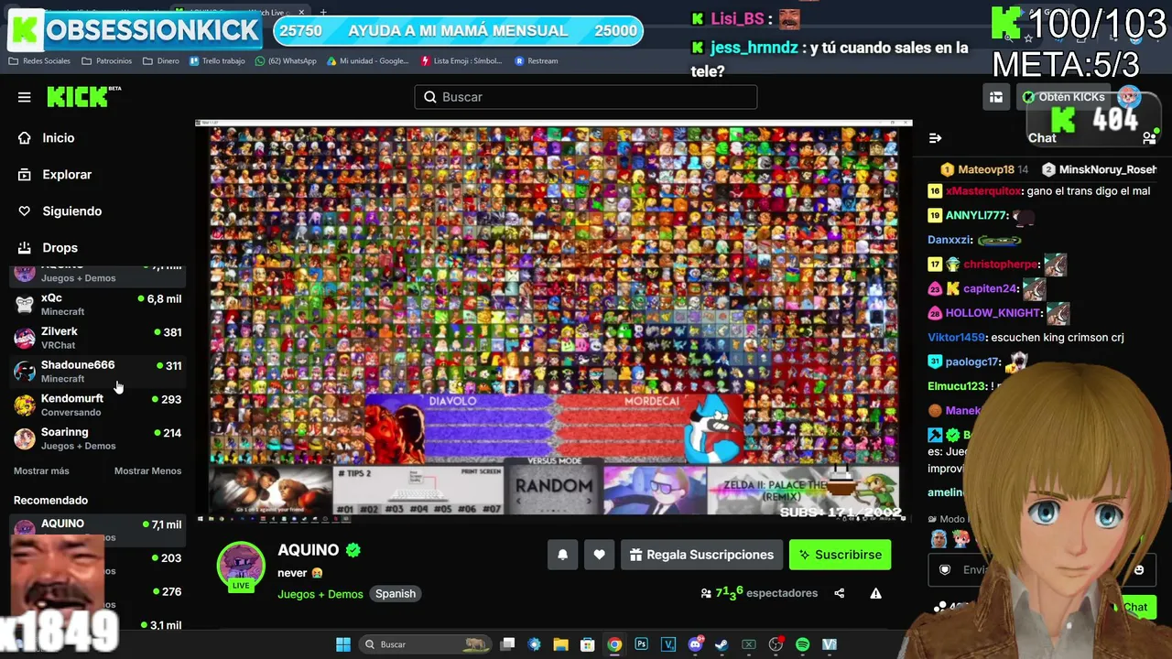Open Spotify from the taskbar
Viewport: 1172px width, 659px height.
click(802, 644)
